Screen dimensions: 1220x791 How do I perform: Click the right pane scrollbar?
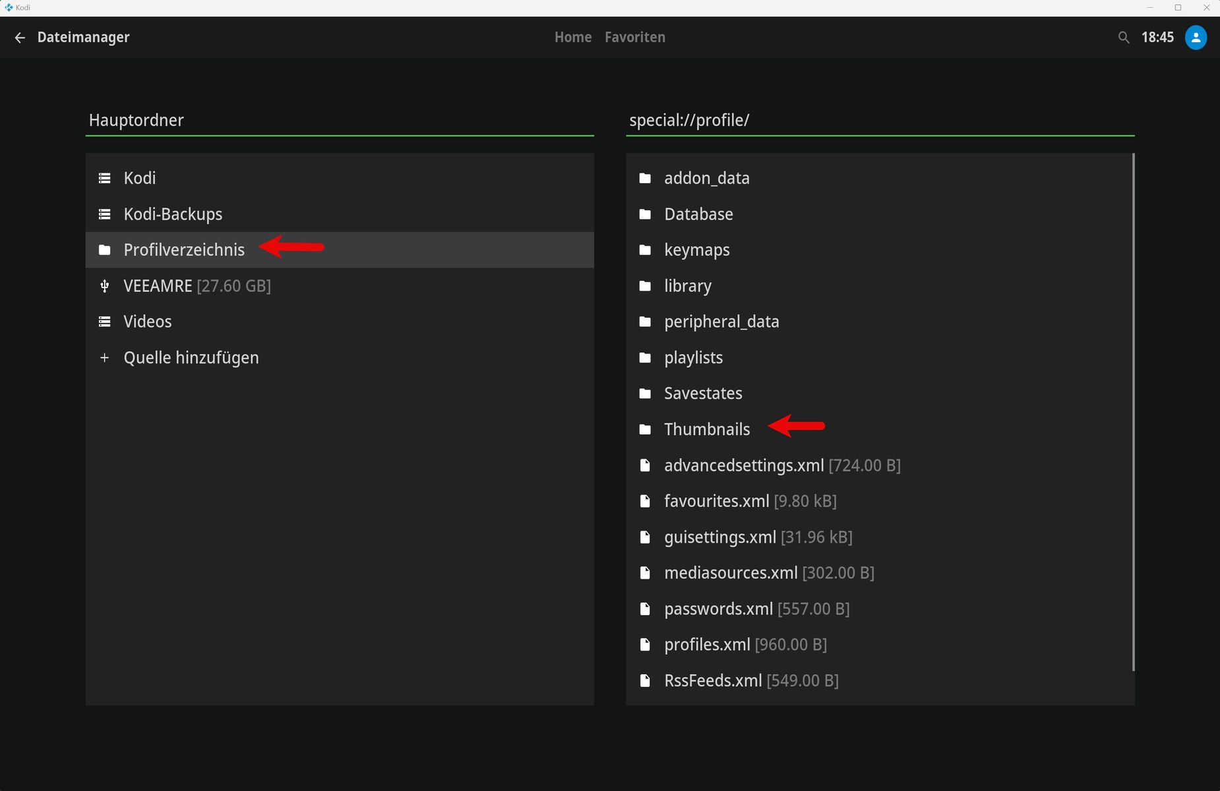(1133, 412)
